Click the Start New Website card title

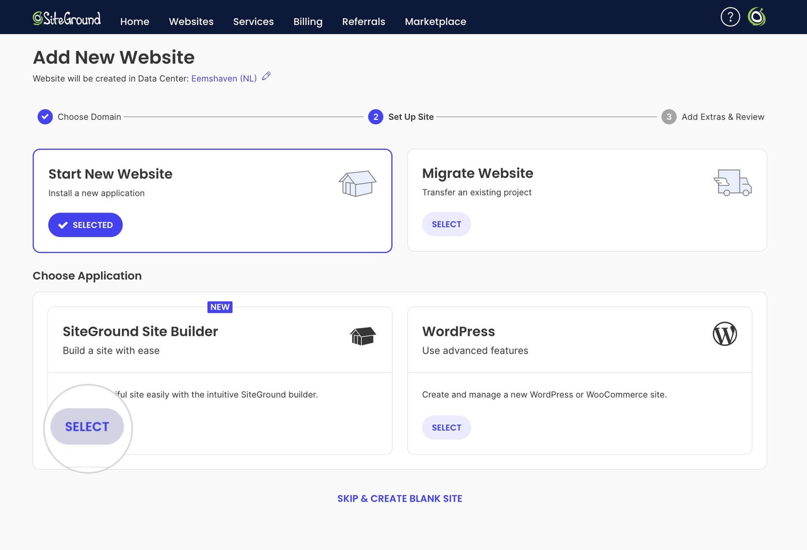click(110, 174)
